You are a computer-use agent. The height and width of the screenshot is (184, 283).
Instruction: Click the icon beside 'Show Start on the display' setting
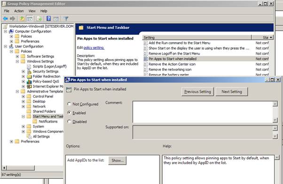(x=145, y=48)
